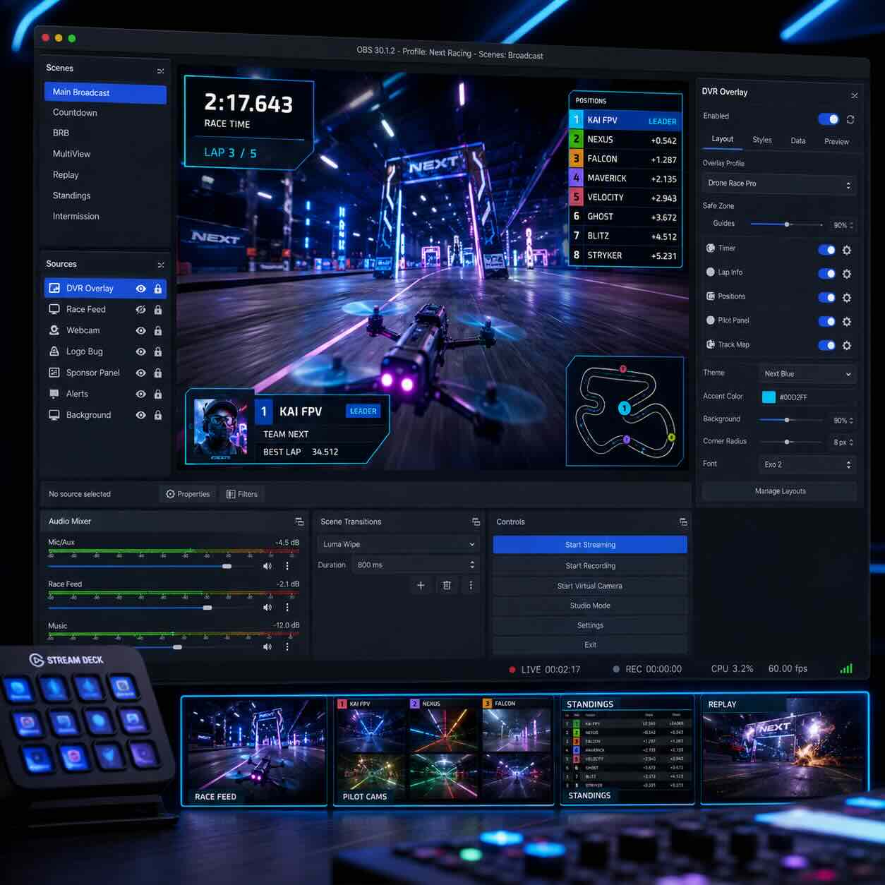Collapse the Sources panel icon

coord(161,265)
